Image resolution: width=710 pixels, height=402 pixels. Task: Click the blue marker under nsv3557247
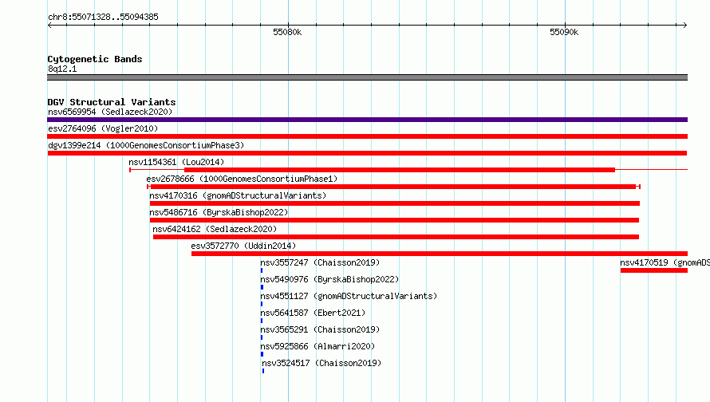coord(262,270)
